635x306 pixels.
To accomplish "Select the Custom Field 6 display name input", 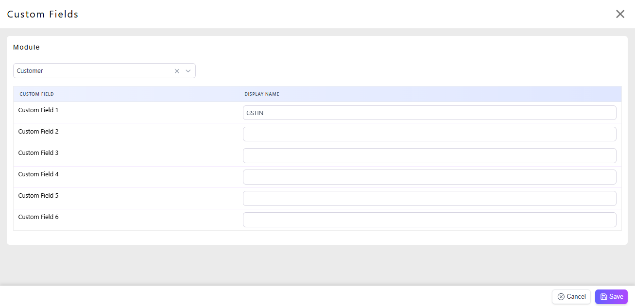I will tap(429, 220).
